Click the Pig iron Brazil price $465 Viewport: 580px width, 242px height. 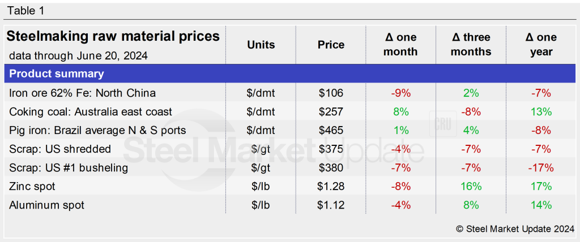[x=331, y=131]
